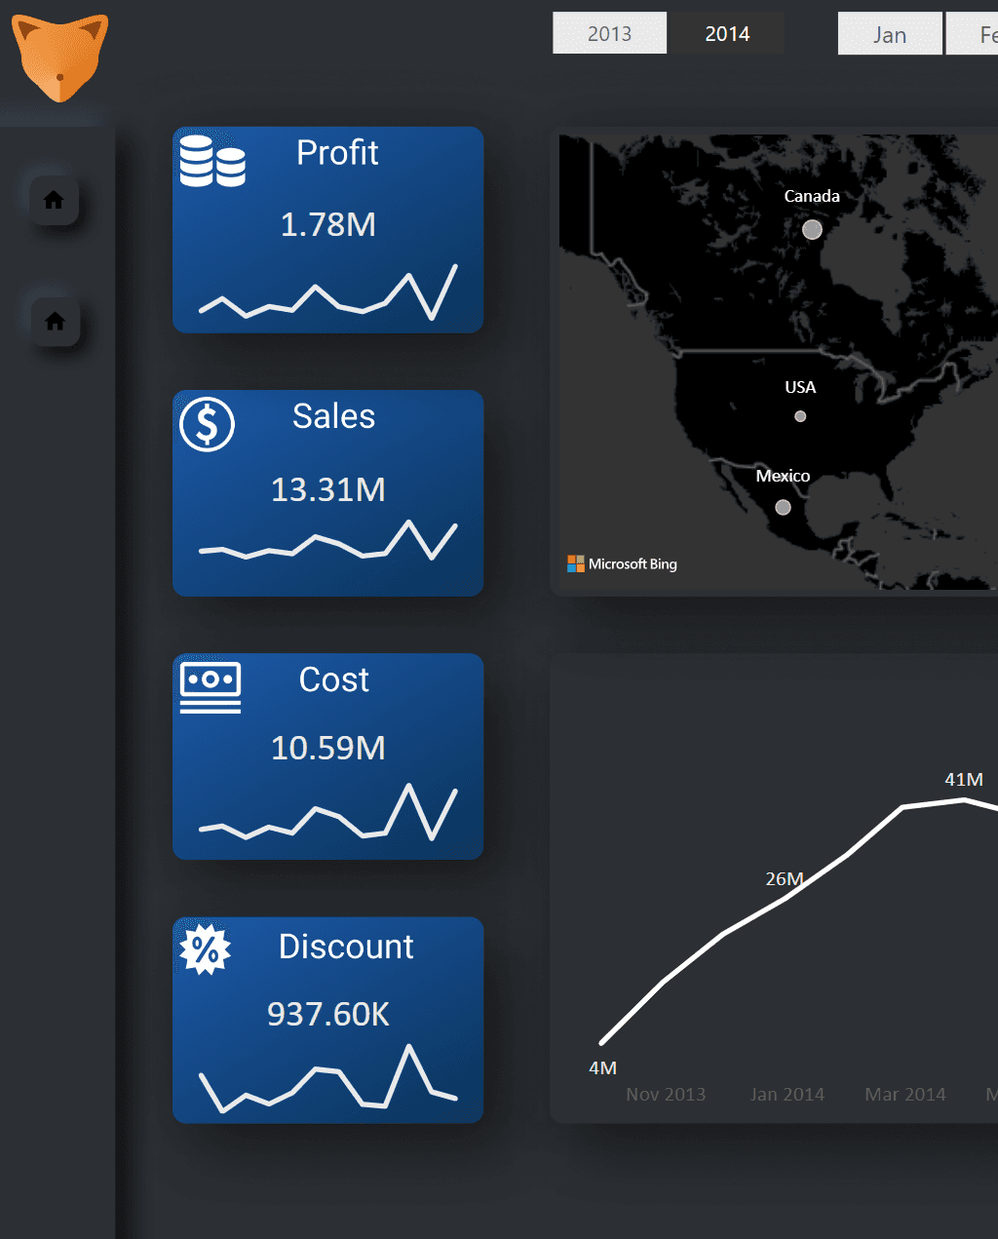
Task: Click the USA map label
Action: (x=800, y=387)
